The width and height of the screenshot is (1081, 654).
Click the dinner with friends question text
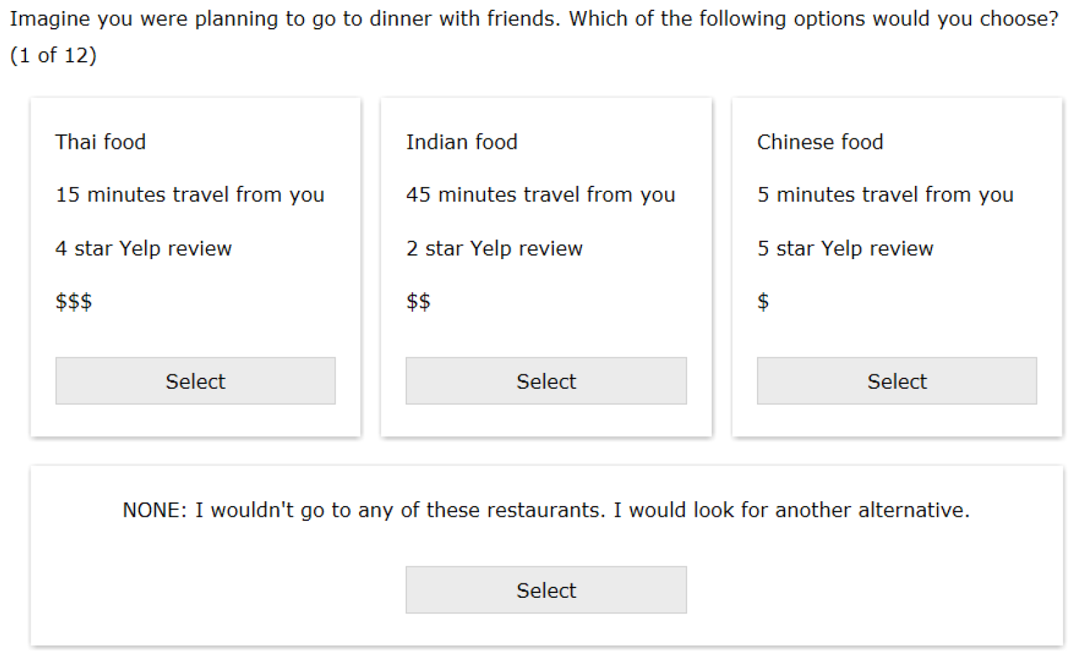[534, 19]
